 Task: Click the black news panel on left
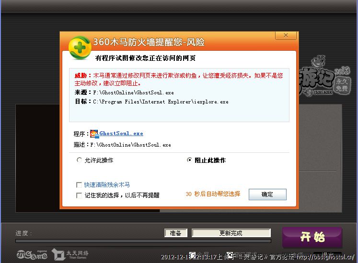37,158
